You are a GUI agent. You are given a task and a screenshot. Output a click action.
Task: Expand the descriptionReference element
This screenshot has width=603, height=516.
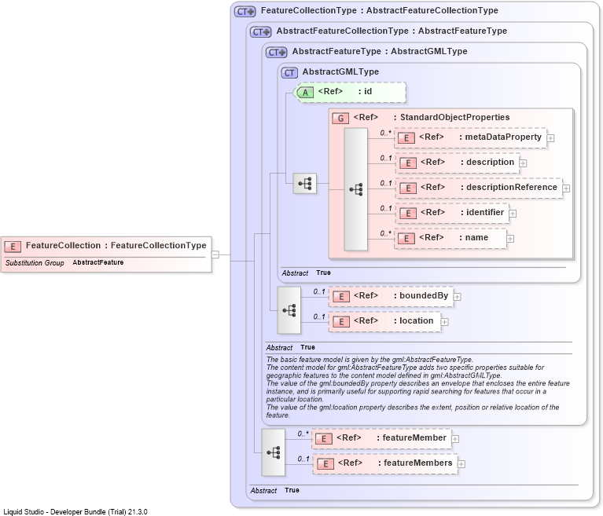click(566, 188)
